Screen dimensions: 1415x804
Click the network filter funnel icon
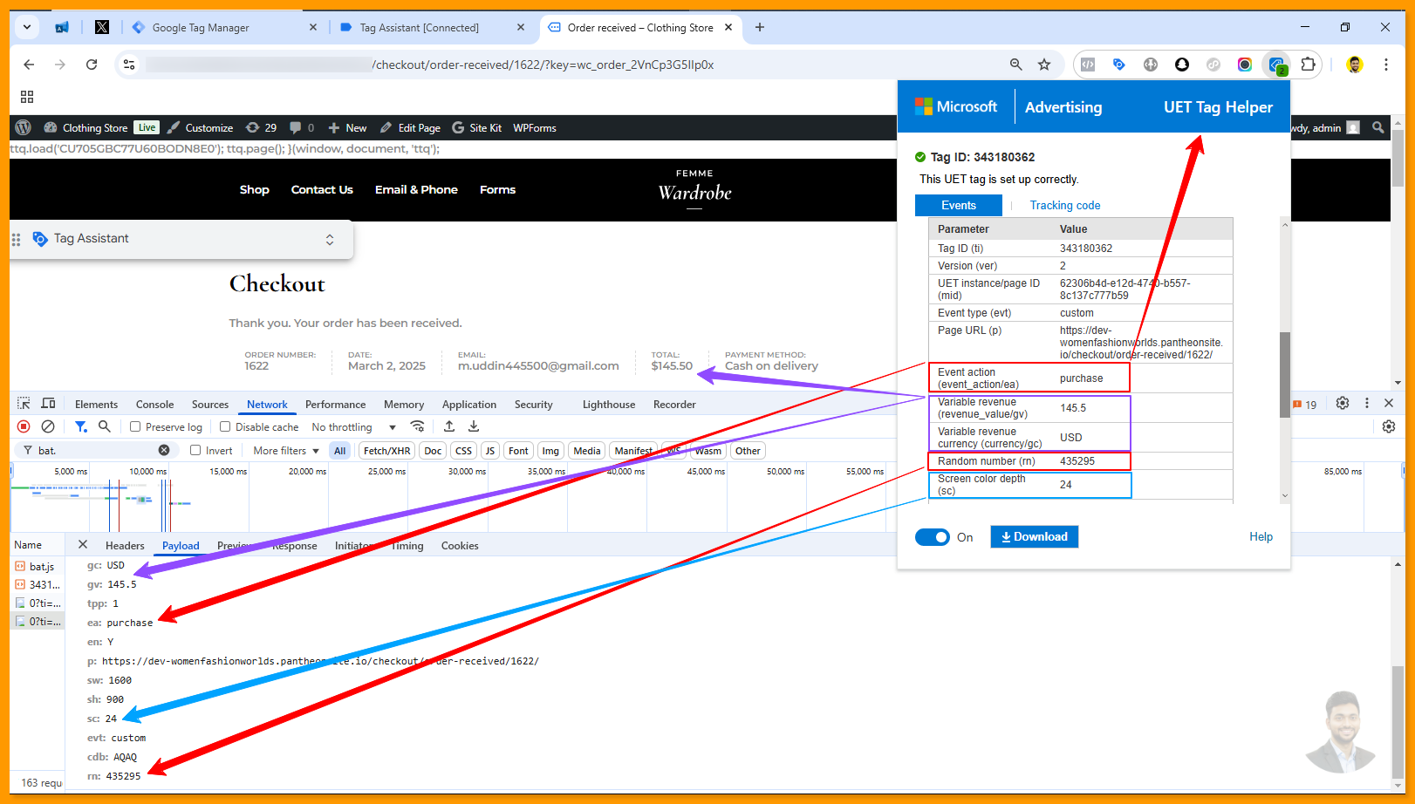click(80, 426)
